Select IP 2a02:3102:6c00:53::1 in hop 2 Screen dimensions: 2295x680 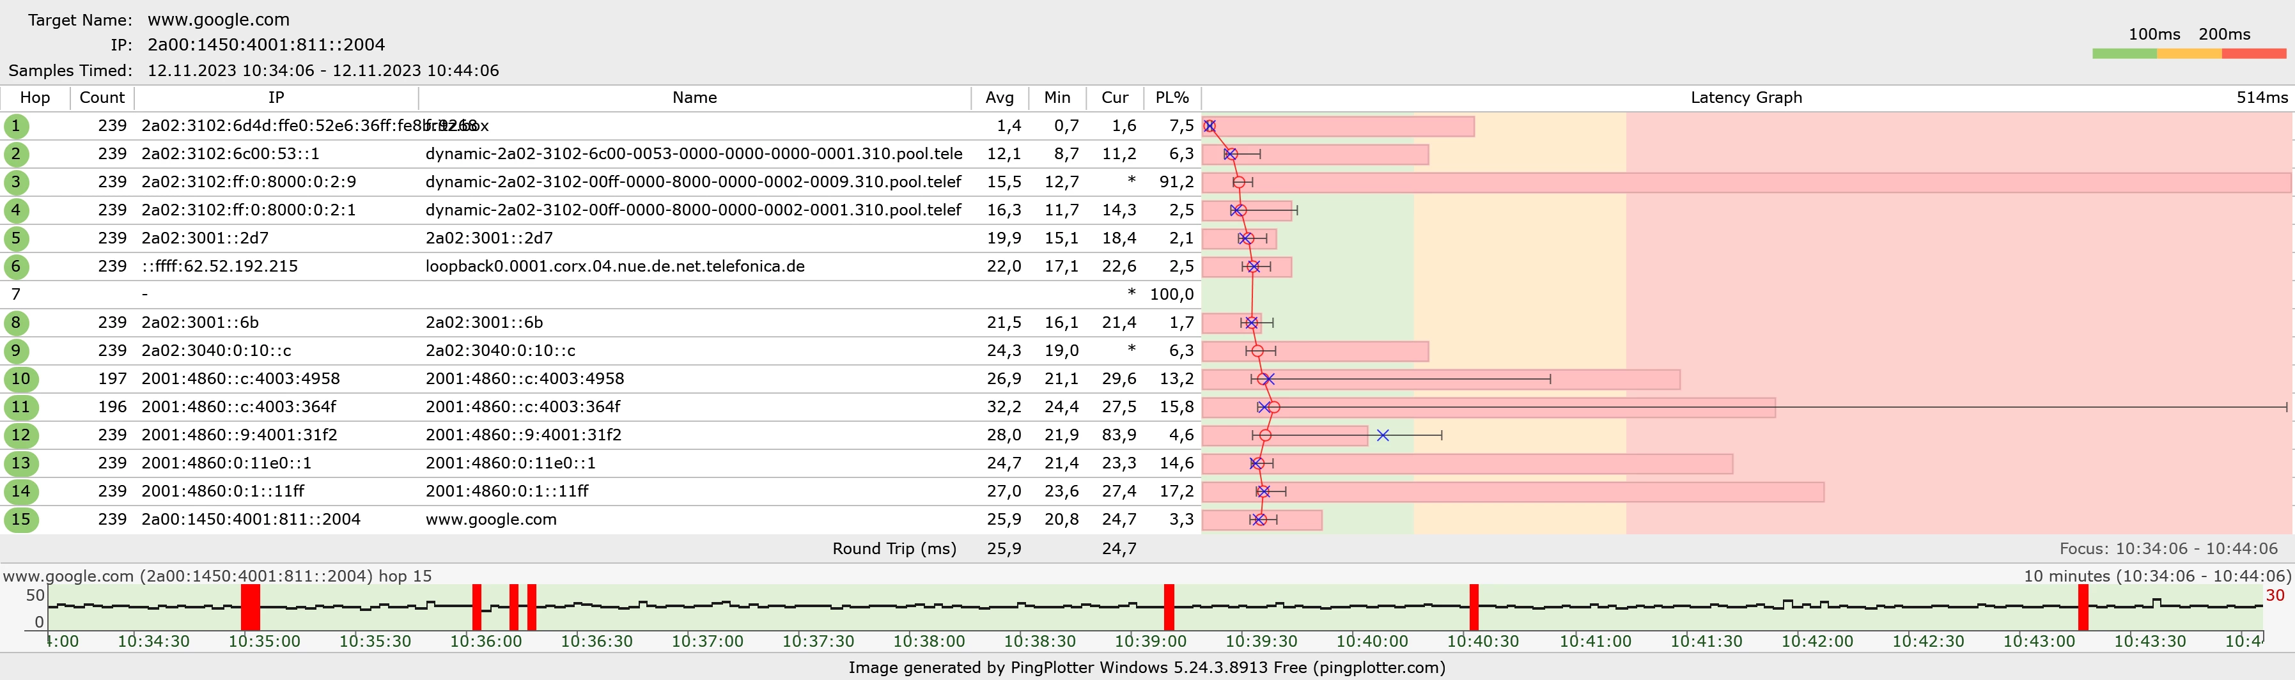231,154
